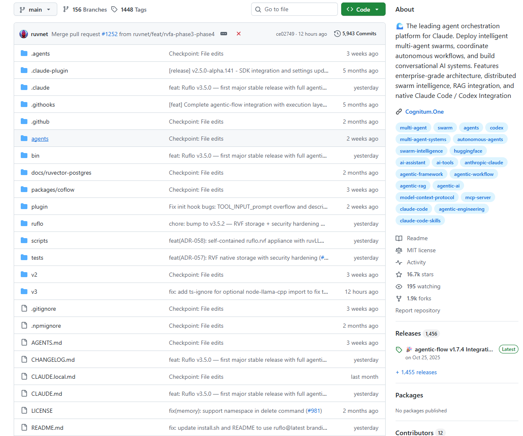Open the AGENTS.md file
This screenshot has height=436, width=523.
pos(46,343)
